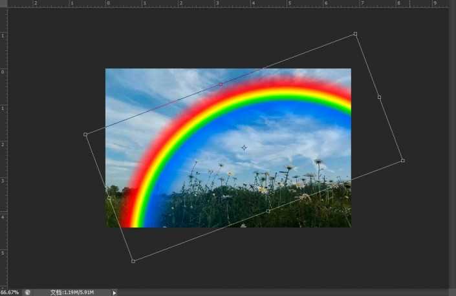Click the top-right corner transform handle
456x296 pixels.
355,34
